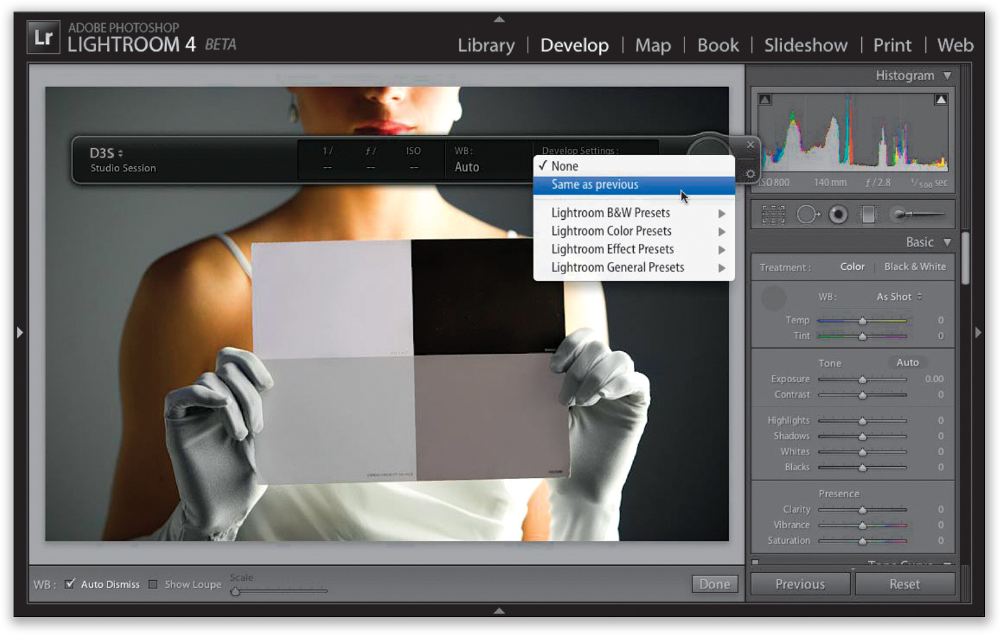This screenshot has height=635, width=1001.
Task: Click the Studio Session name text
Action: [x=123, y=168]
